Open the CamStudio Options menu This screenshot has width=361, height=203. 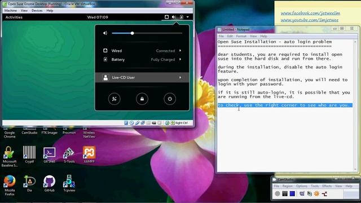[x=302, y=186]
